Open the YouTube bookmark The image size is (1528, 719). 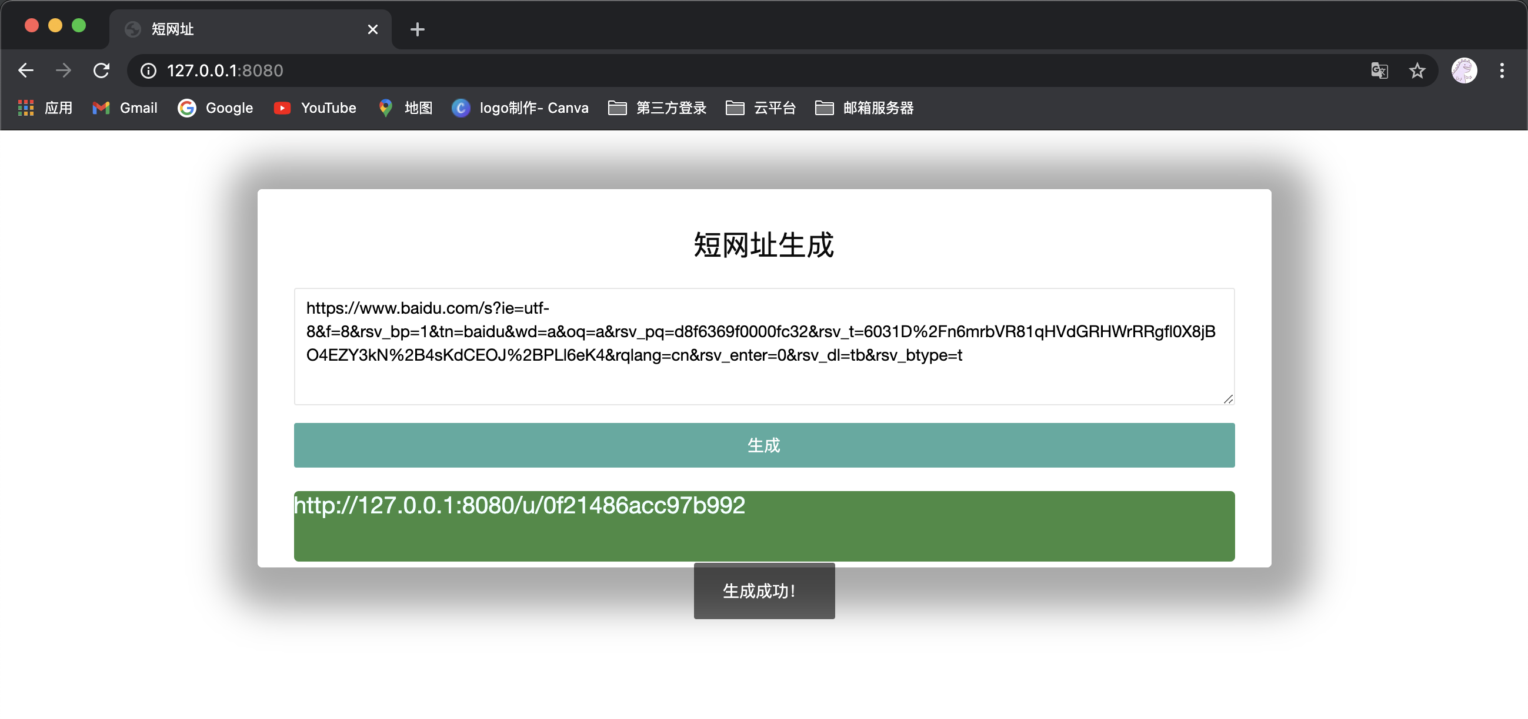coord(315,107)
